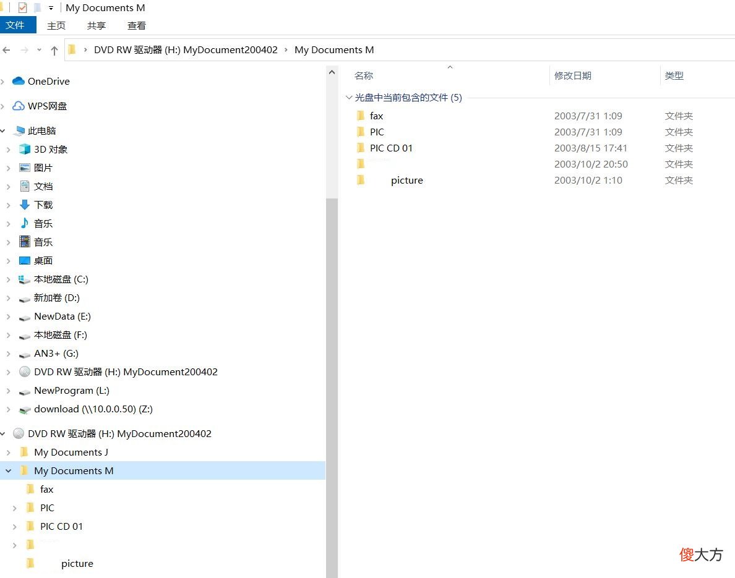
Task: Open the recent locations dropdown arrow
Action: pyautogui.click(x=40, y=49)
